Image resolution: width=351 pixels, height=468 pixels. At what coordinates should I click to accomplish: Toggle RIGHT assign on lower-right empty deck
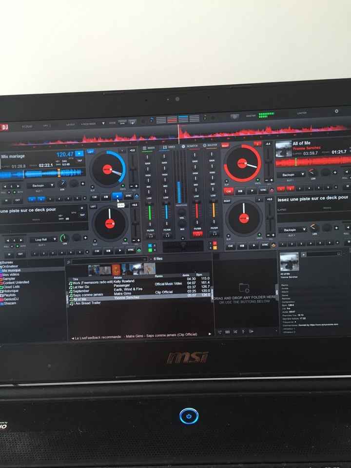pyautogui.click(x=227, y=201)
